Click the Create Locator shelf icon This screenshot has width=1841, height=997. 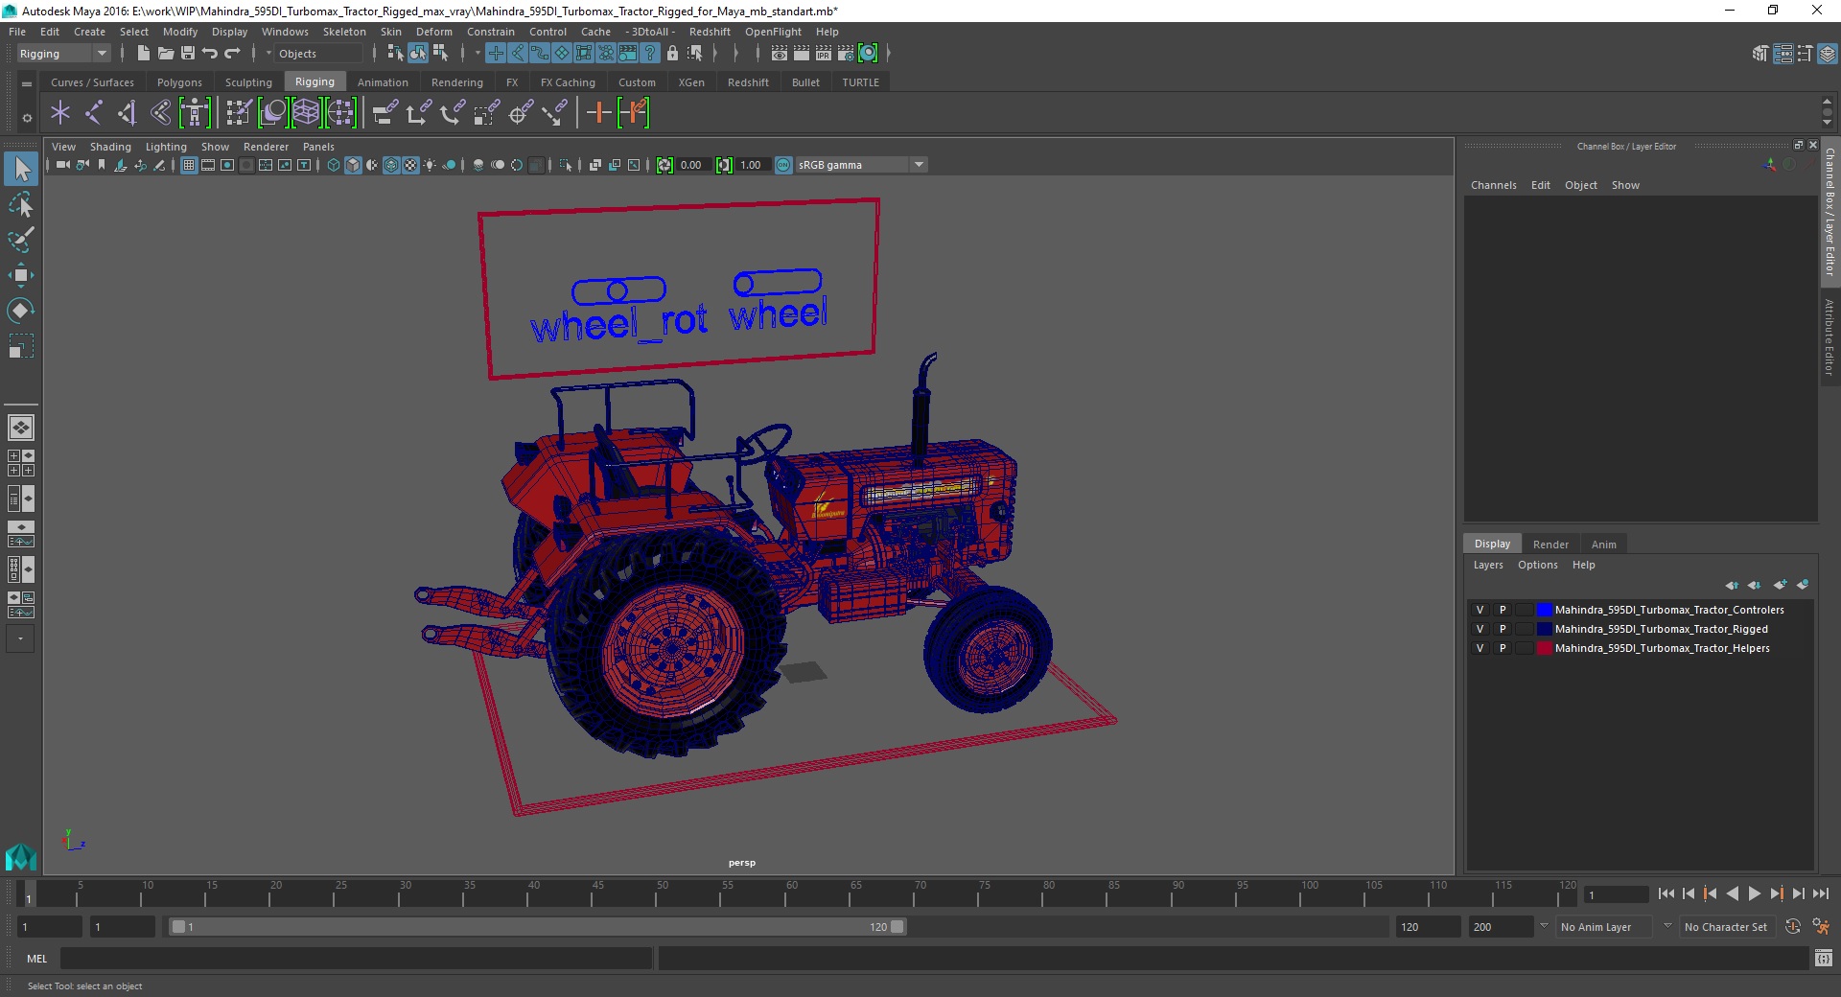(60, 113)
